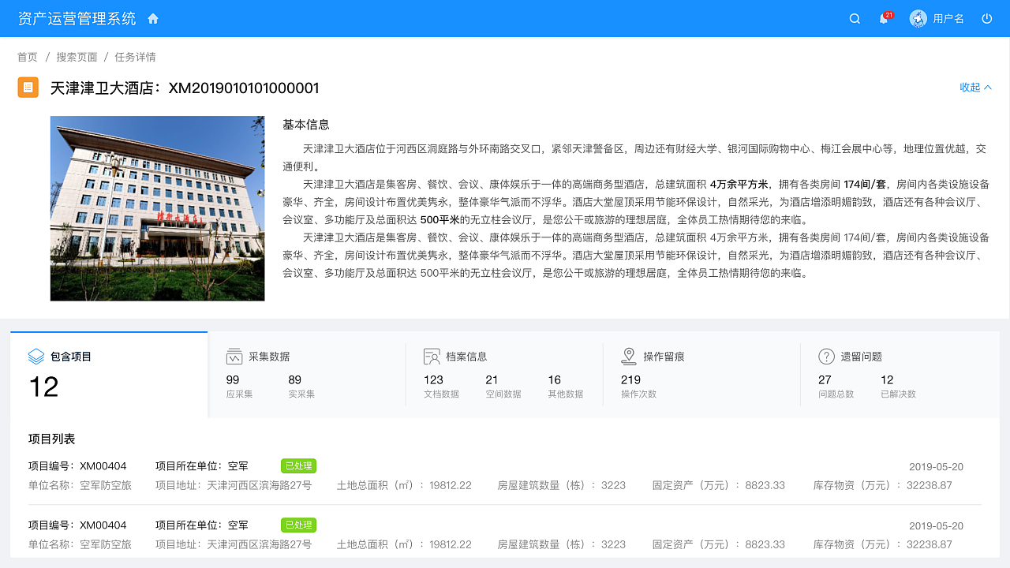Click the home icon beside system title
The height and width of the screenshot is (568, 1010).
pos(151,17)
